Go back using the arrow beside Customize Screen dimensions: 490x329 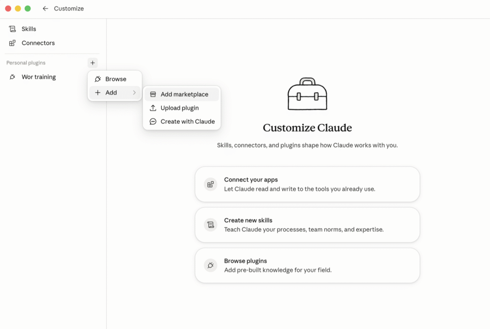tap(45, 9)
